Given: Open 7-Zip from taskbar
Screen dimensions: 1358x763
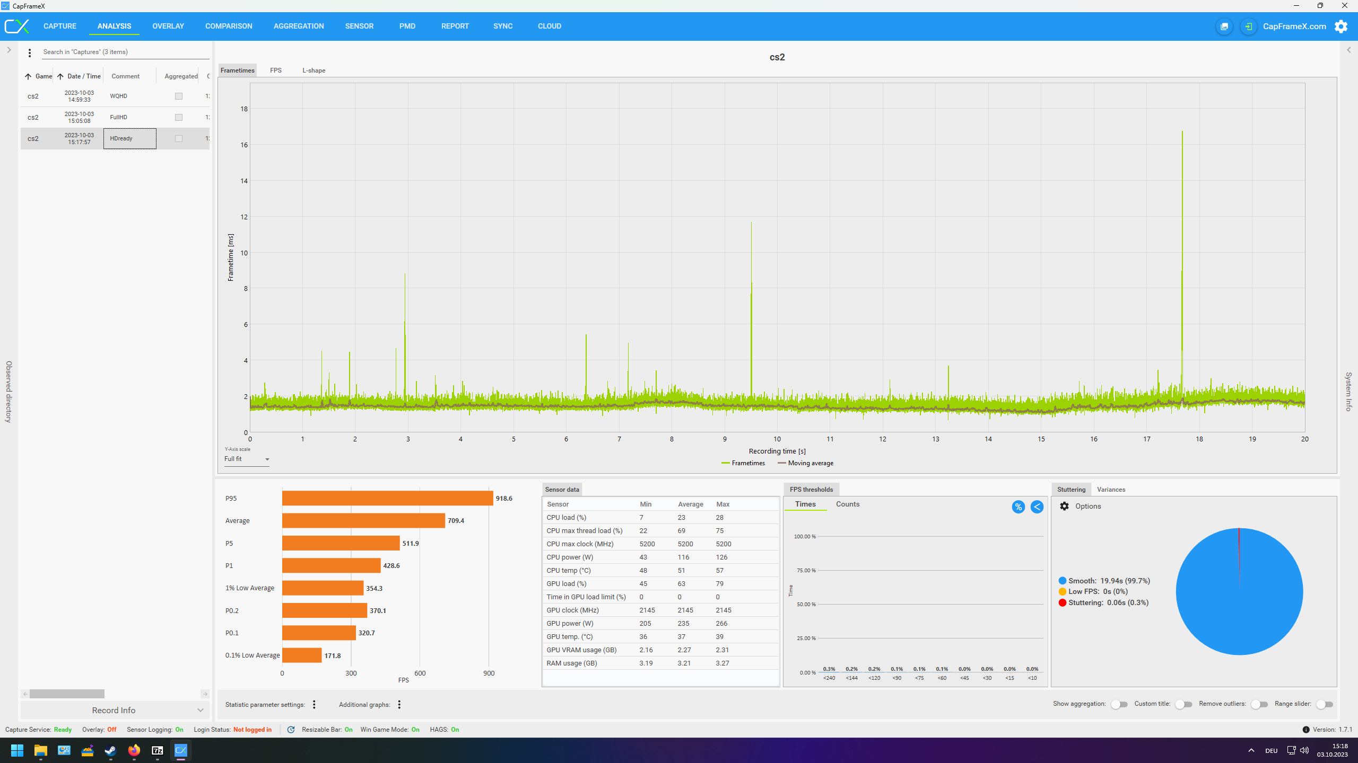Looking at the screenshot, I should [158, 750].
